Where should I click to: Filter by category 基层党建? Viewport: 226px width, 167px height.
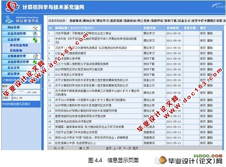(x=116, y=21)
